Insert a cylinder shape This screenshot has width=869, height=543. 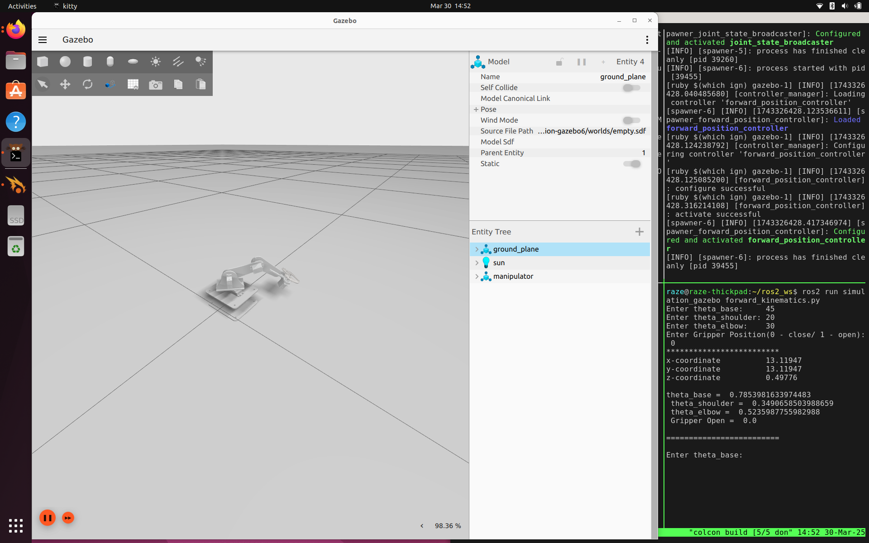[x=88, y=62]
